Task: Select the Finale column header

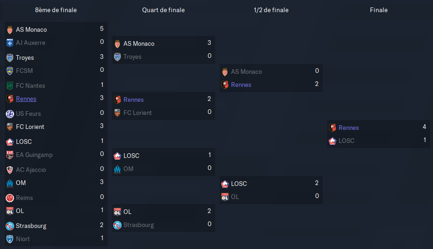Action: point(379,10)
